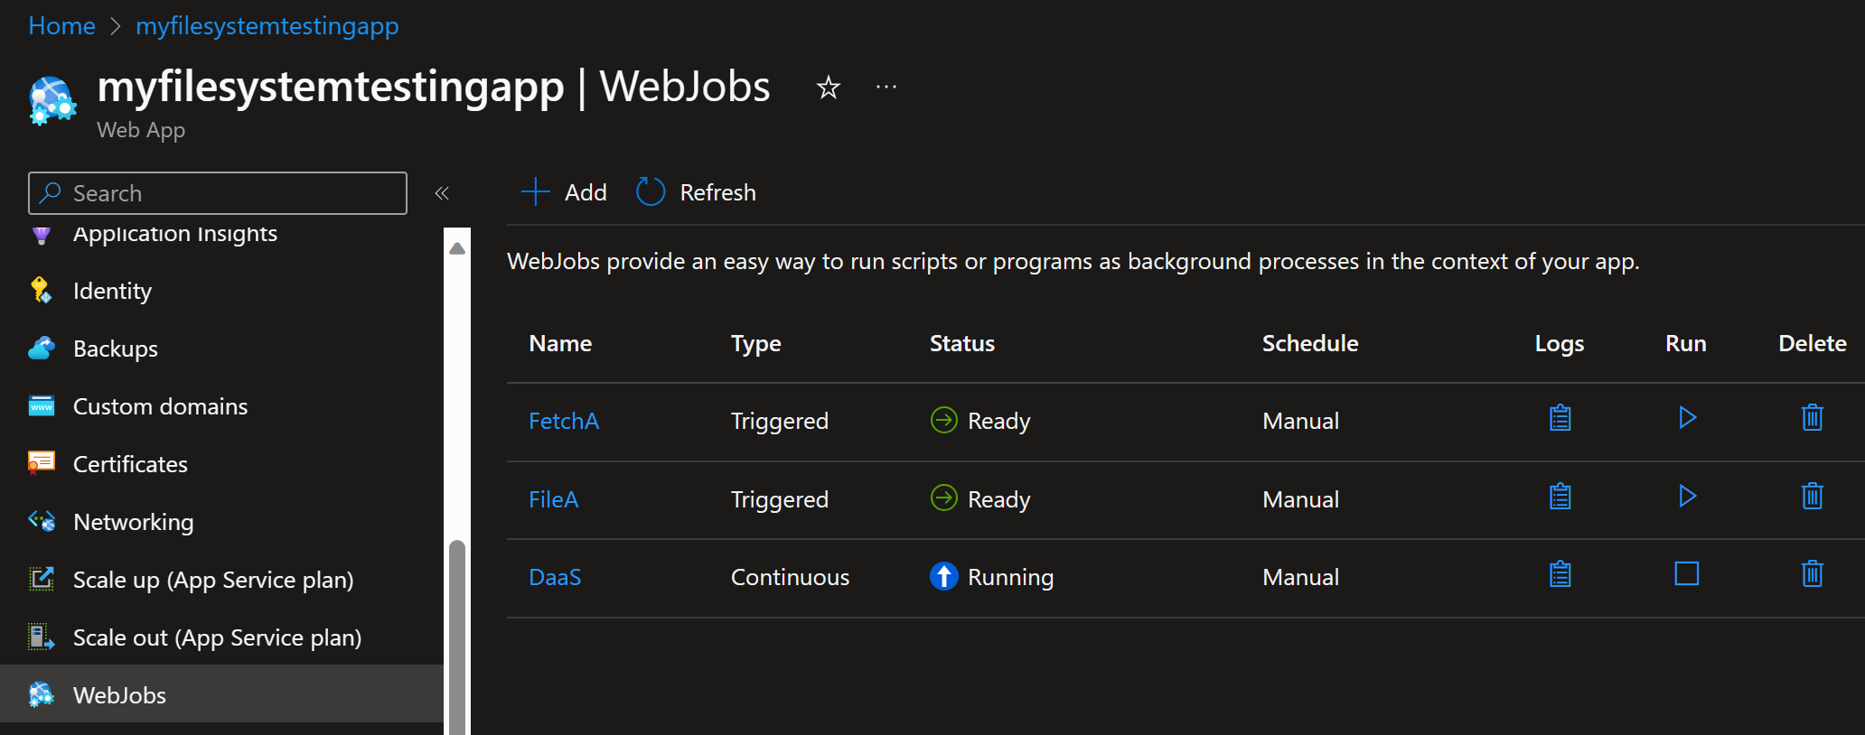Click the Ready status icon for FileA
1865x735 pixels.
tap(943, 498)
